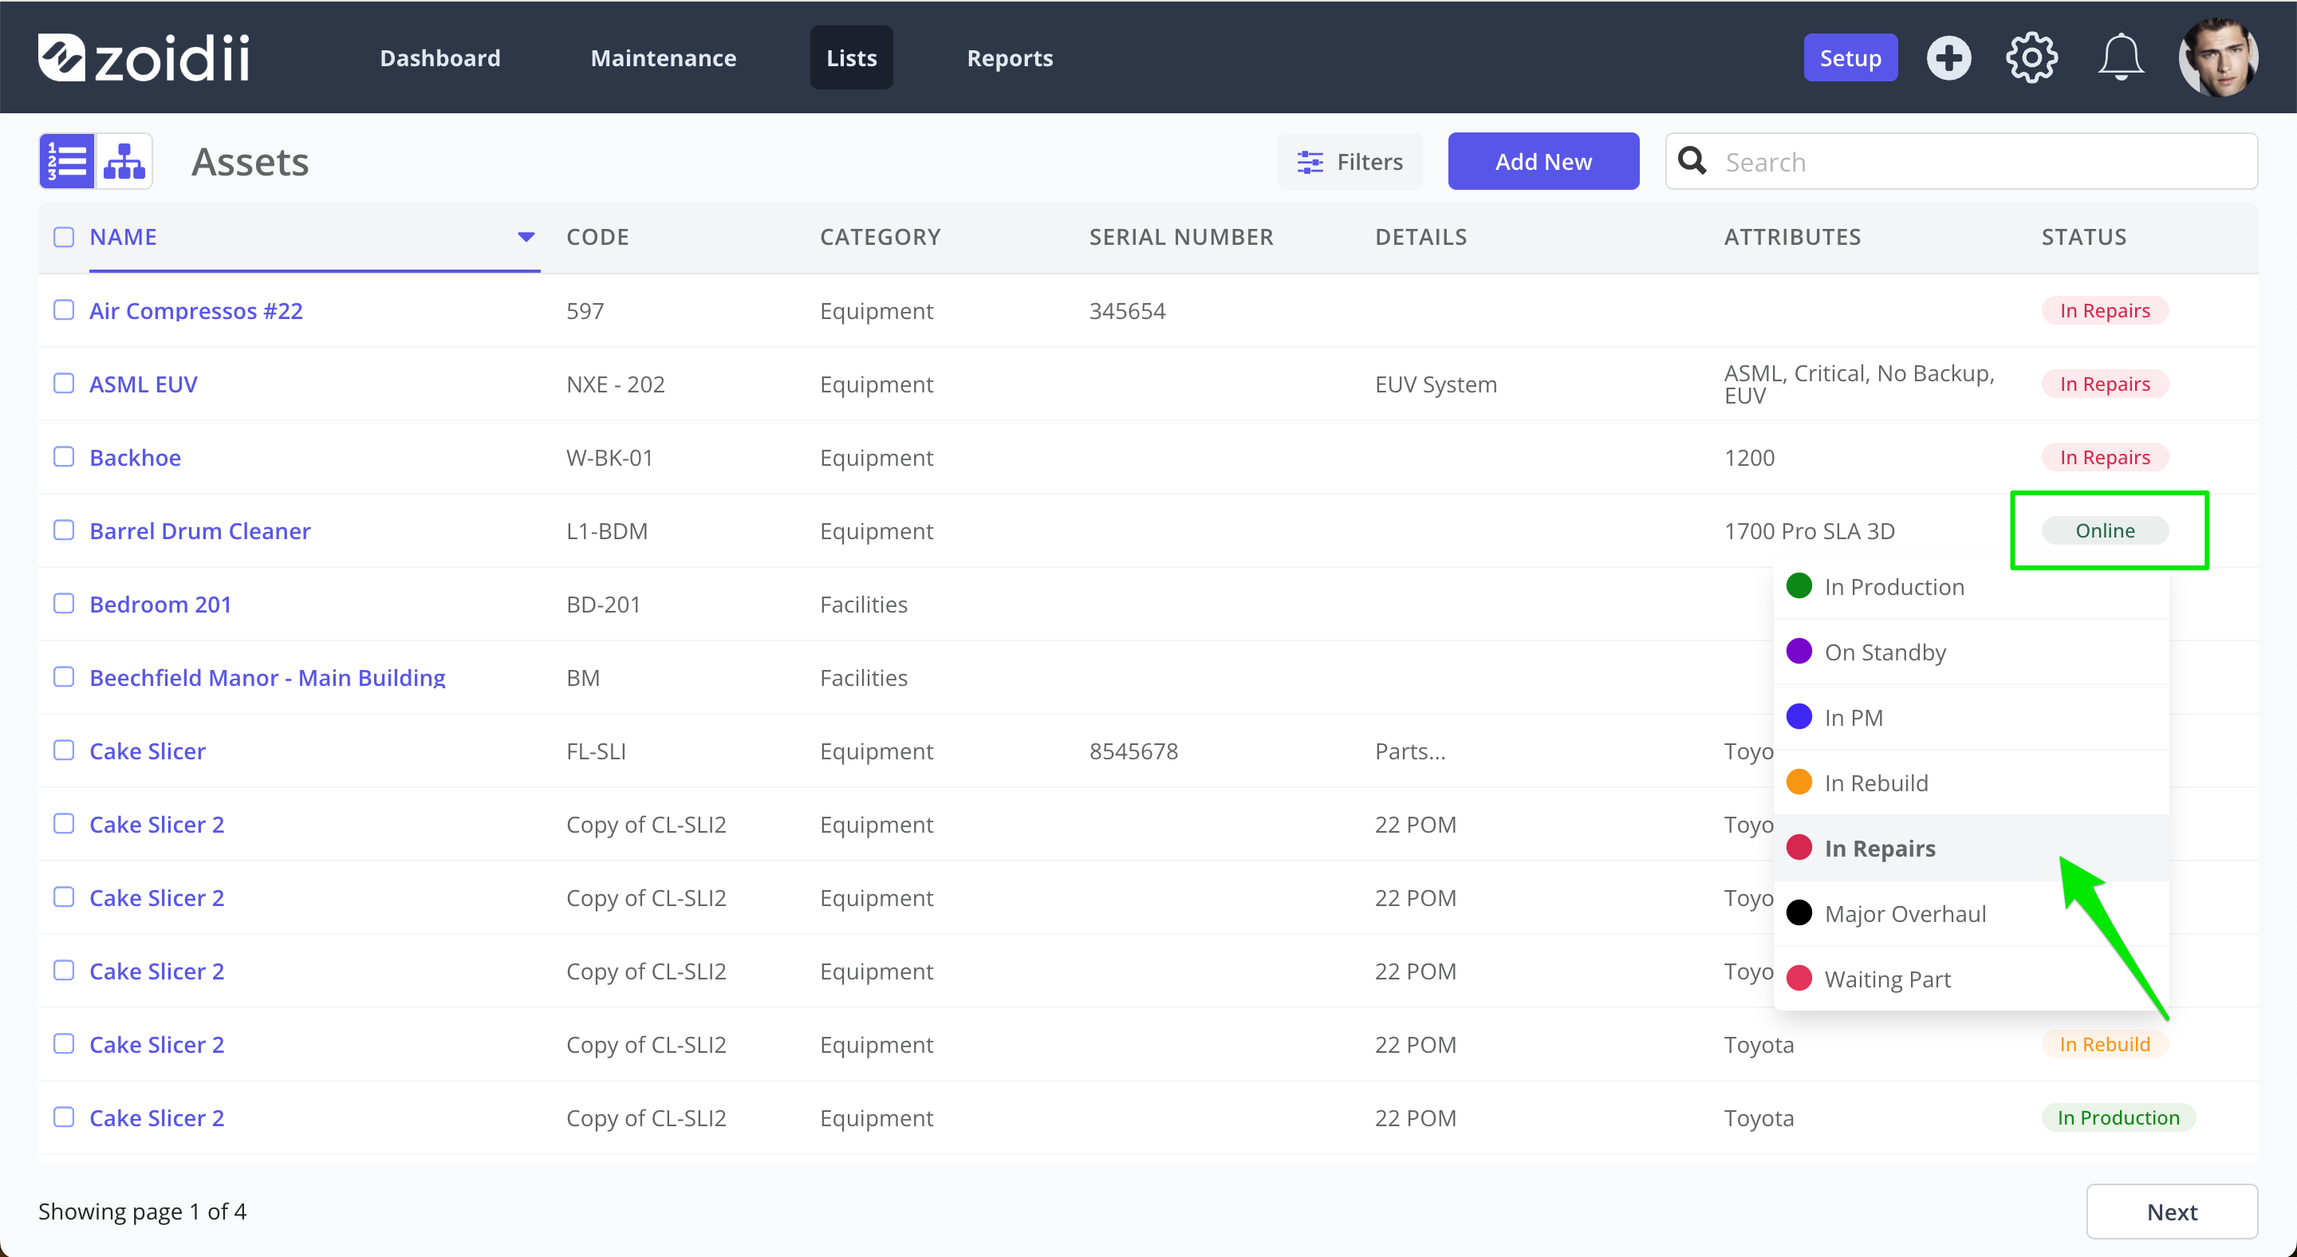Viewport: 2297px width, 1257px height.
Task: Go to the Dashboard tab
Action: pos(439,58)
